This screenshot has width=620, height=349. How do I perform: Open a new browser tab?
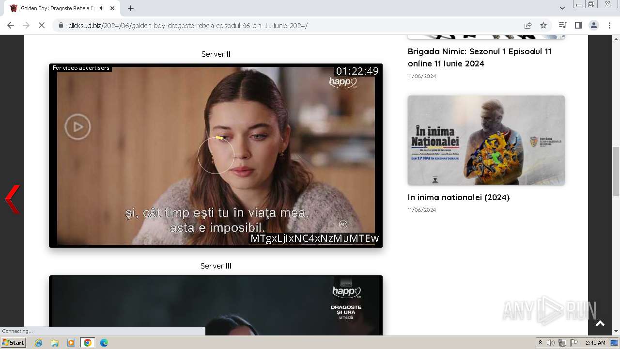pos(131,8)
